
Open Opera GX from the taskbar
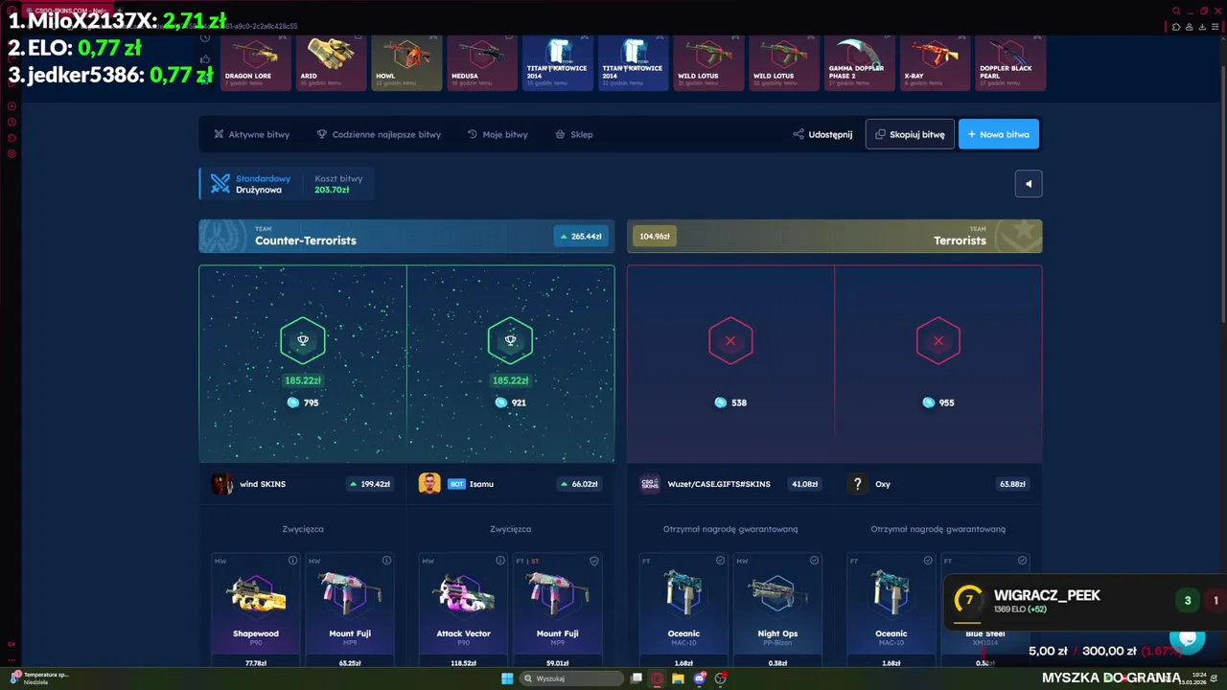click(657, 678)
